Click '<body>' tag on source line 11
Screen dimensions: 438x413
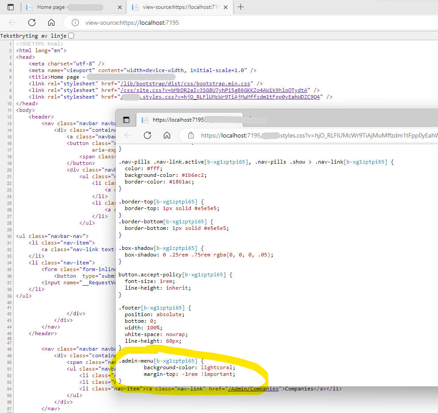coord(25,110)
